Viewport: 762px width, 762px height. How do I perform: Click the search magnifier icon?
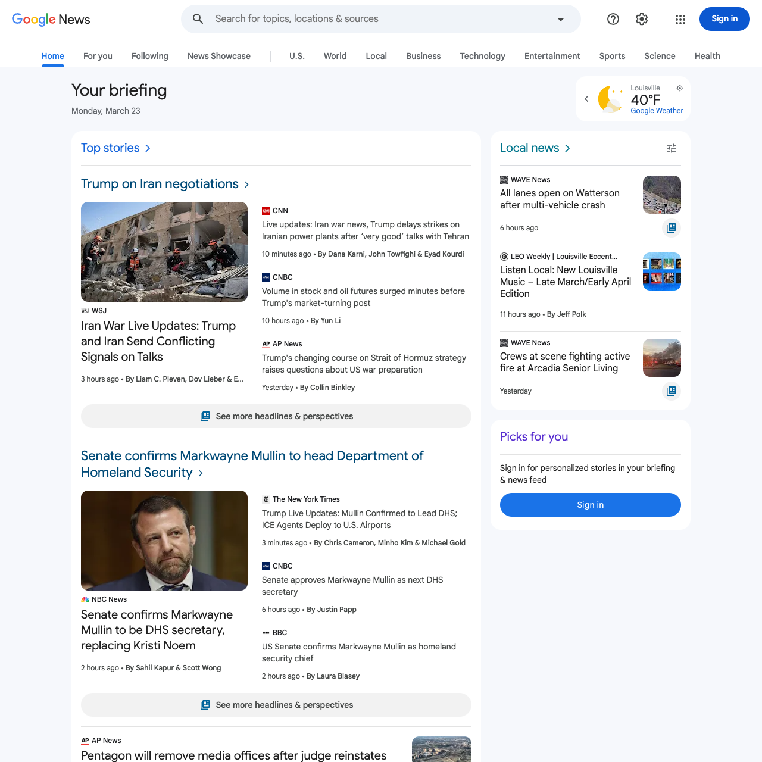[x=198, y=18]
